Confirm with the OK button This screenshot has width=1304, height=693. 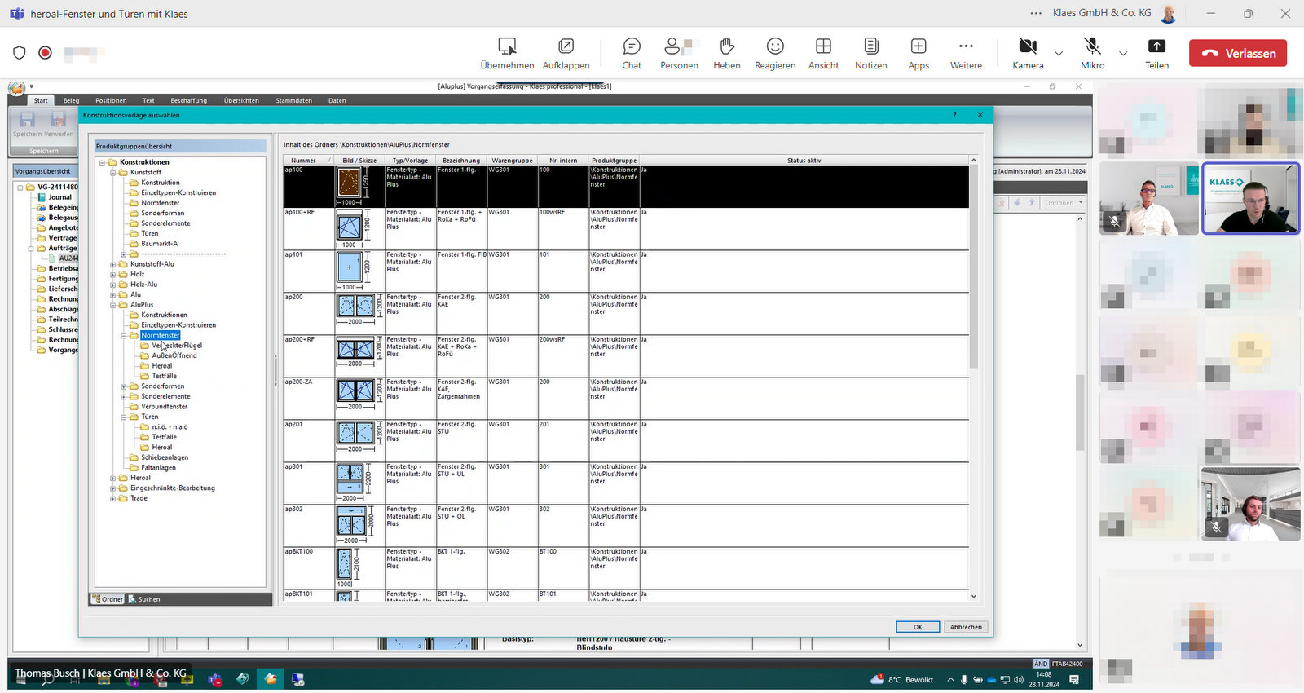(918, 627)
